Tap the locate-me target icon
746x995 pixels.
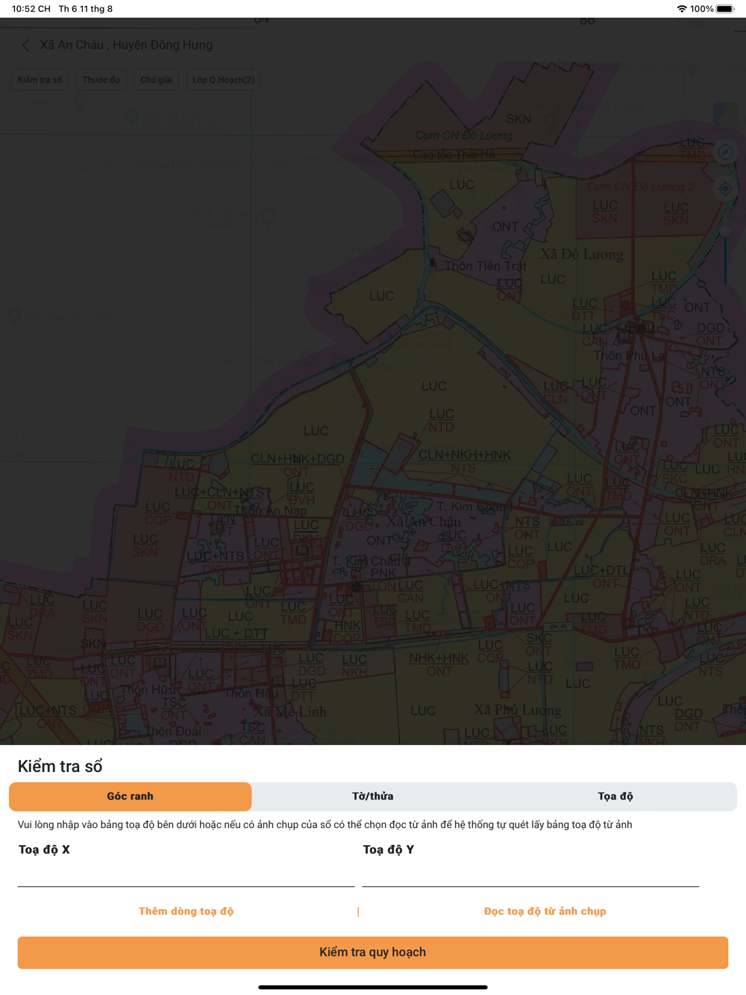(x=725, y=189)
